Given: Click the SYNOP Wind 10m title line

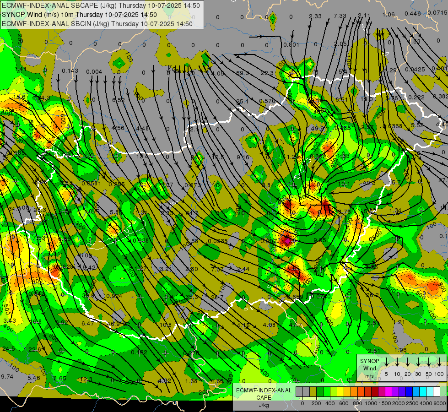Looking at the screenshot, I should [x=80, y=15].
